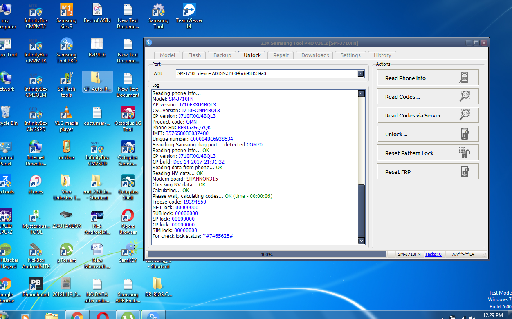Click the *#7465625# check code text
Image resolution: width=512 pixels, height=319 pixels.
[218, 236]
